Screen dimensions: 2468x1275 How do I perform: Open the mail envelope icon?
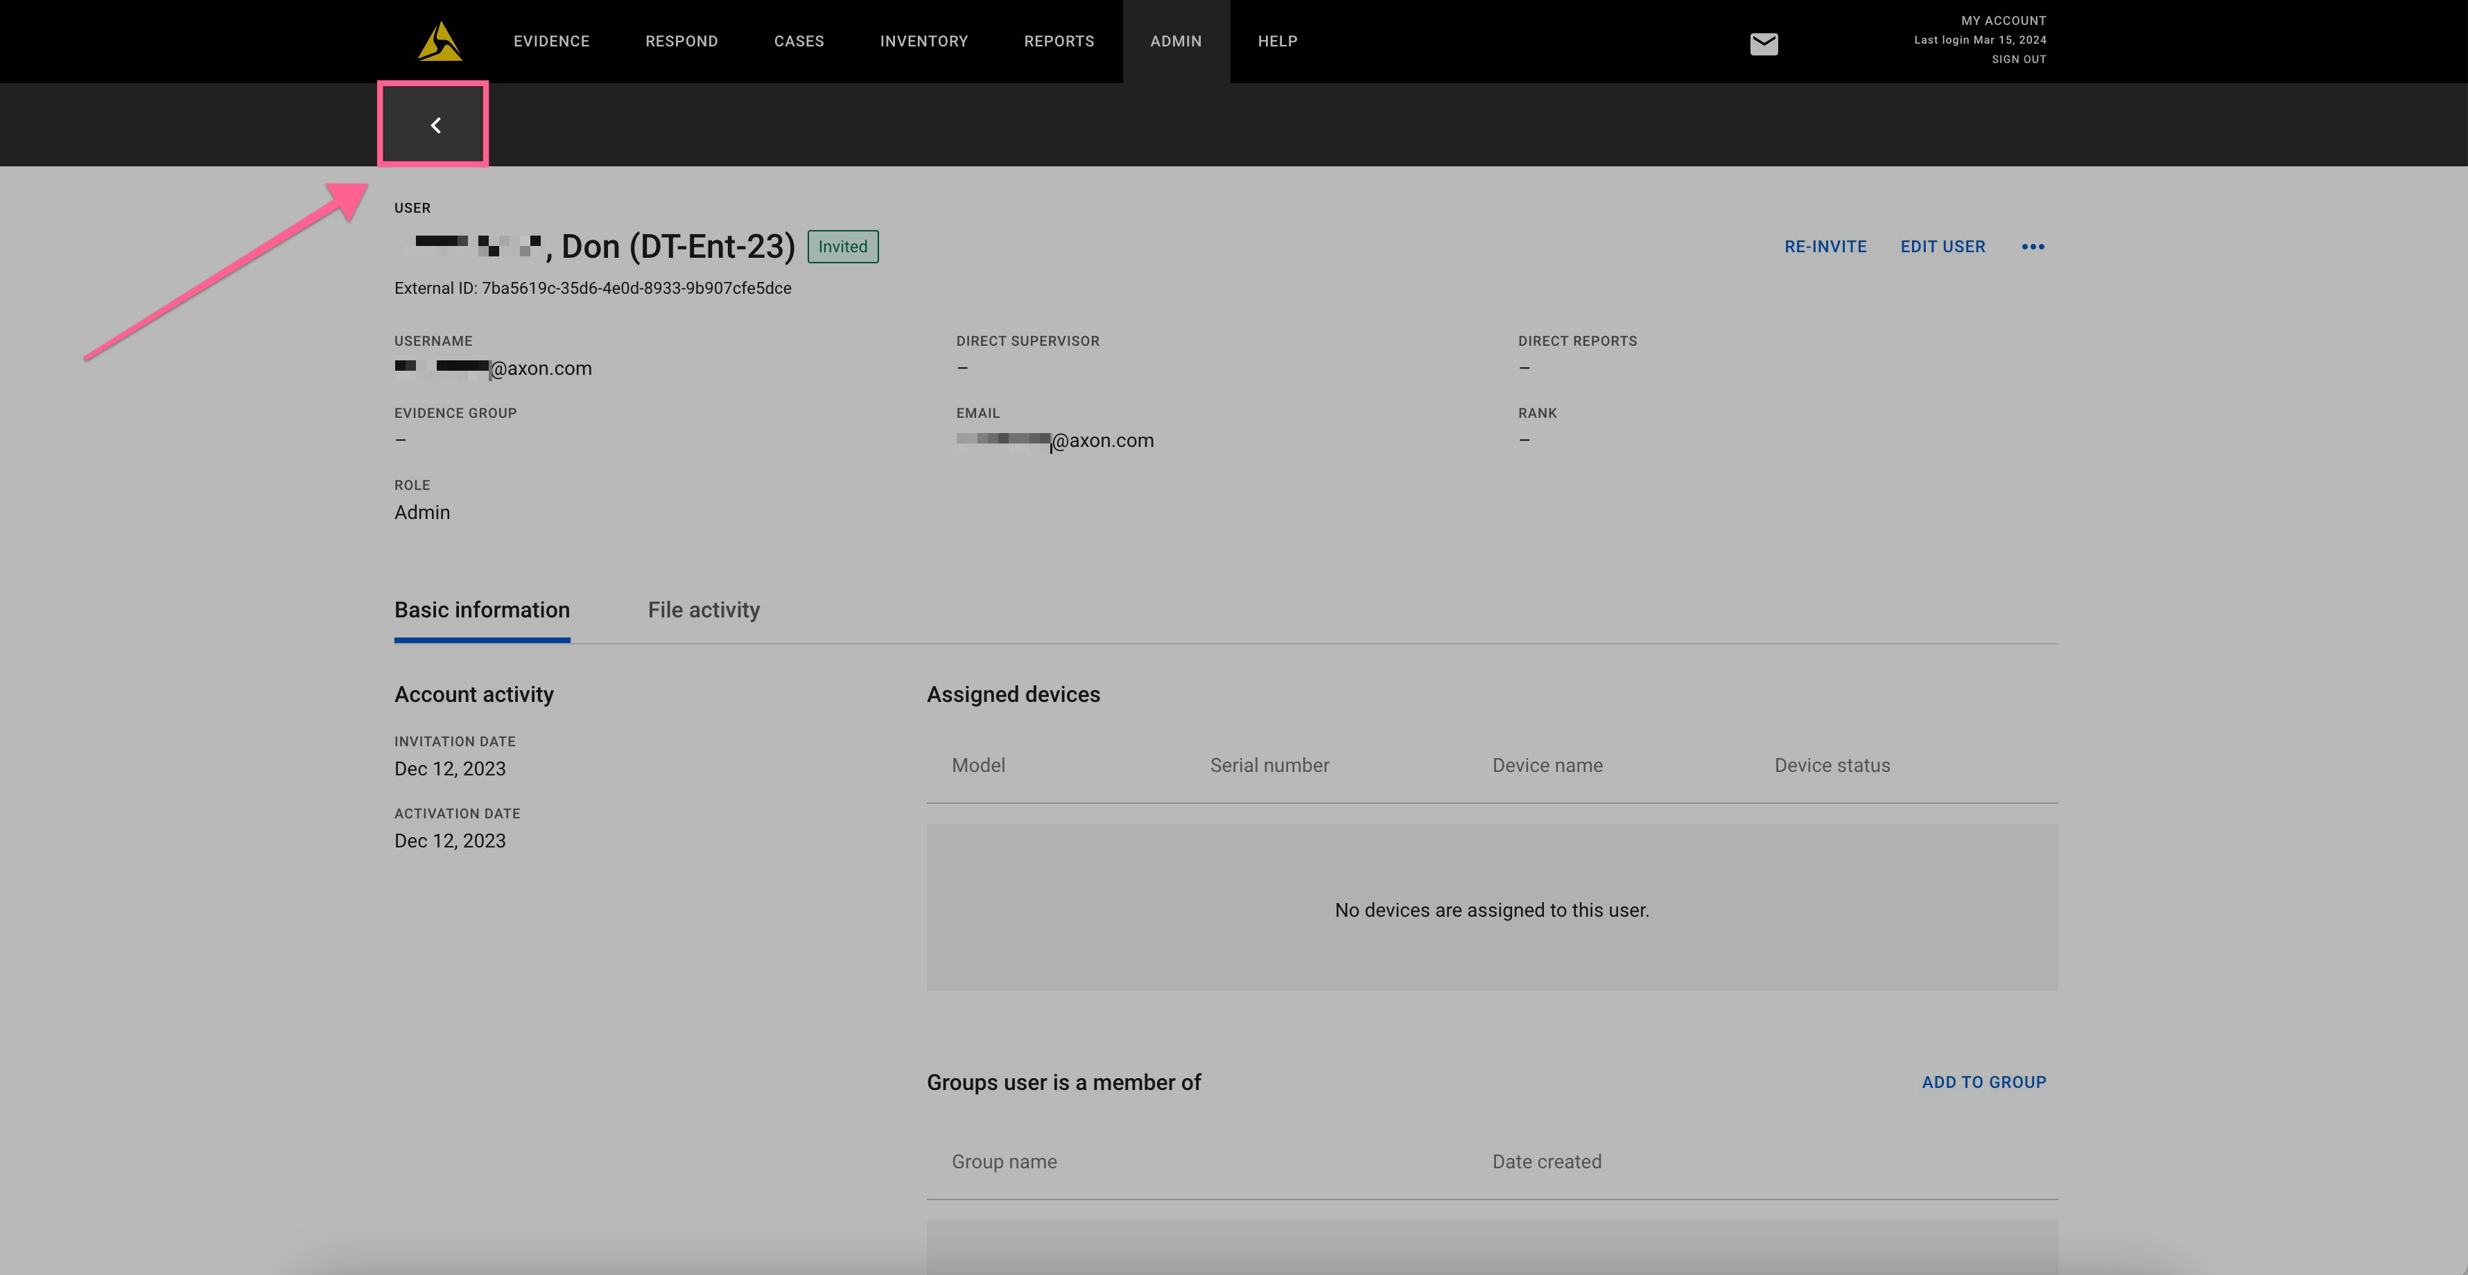pyautogui.click(x=1763, y=44)
